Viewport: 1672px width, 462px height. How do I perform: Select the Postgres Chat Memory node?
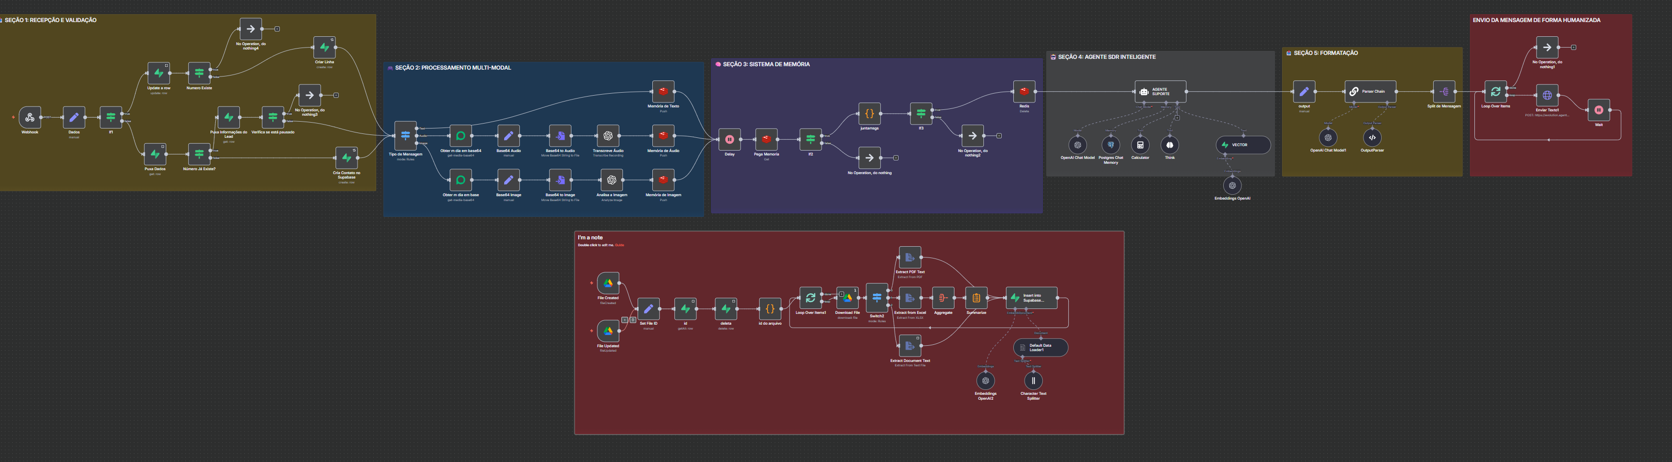click(x=1110, y=145)
